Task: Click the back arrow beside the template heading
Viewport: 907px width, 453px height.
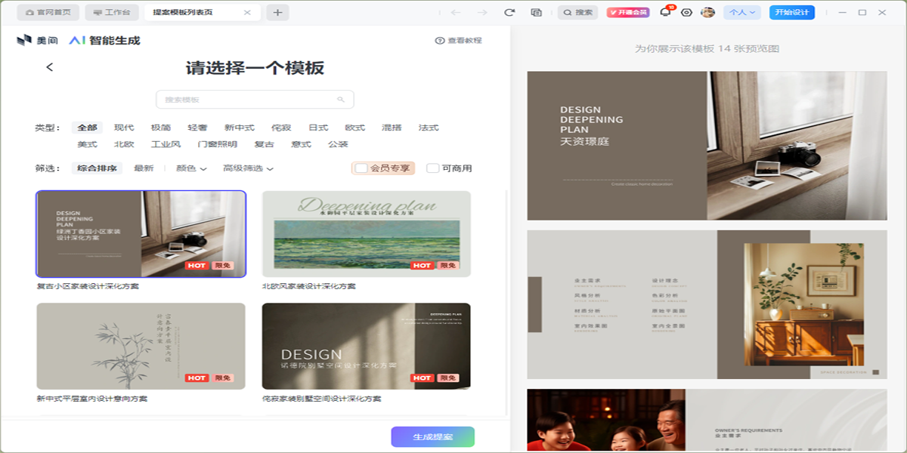Action: [x=50, y=67]
